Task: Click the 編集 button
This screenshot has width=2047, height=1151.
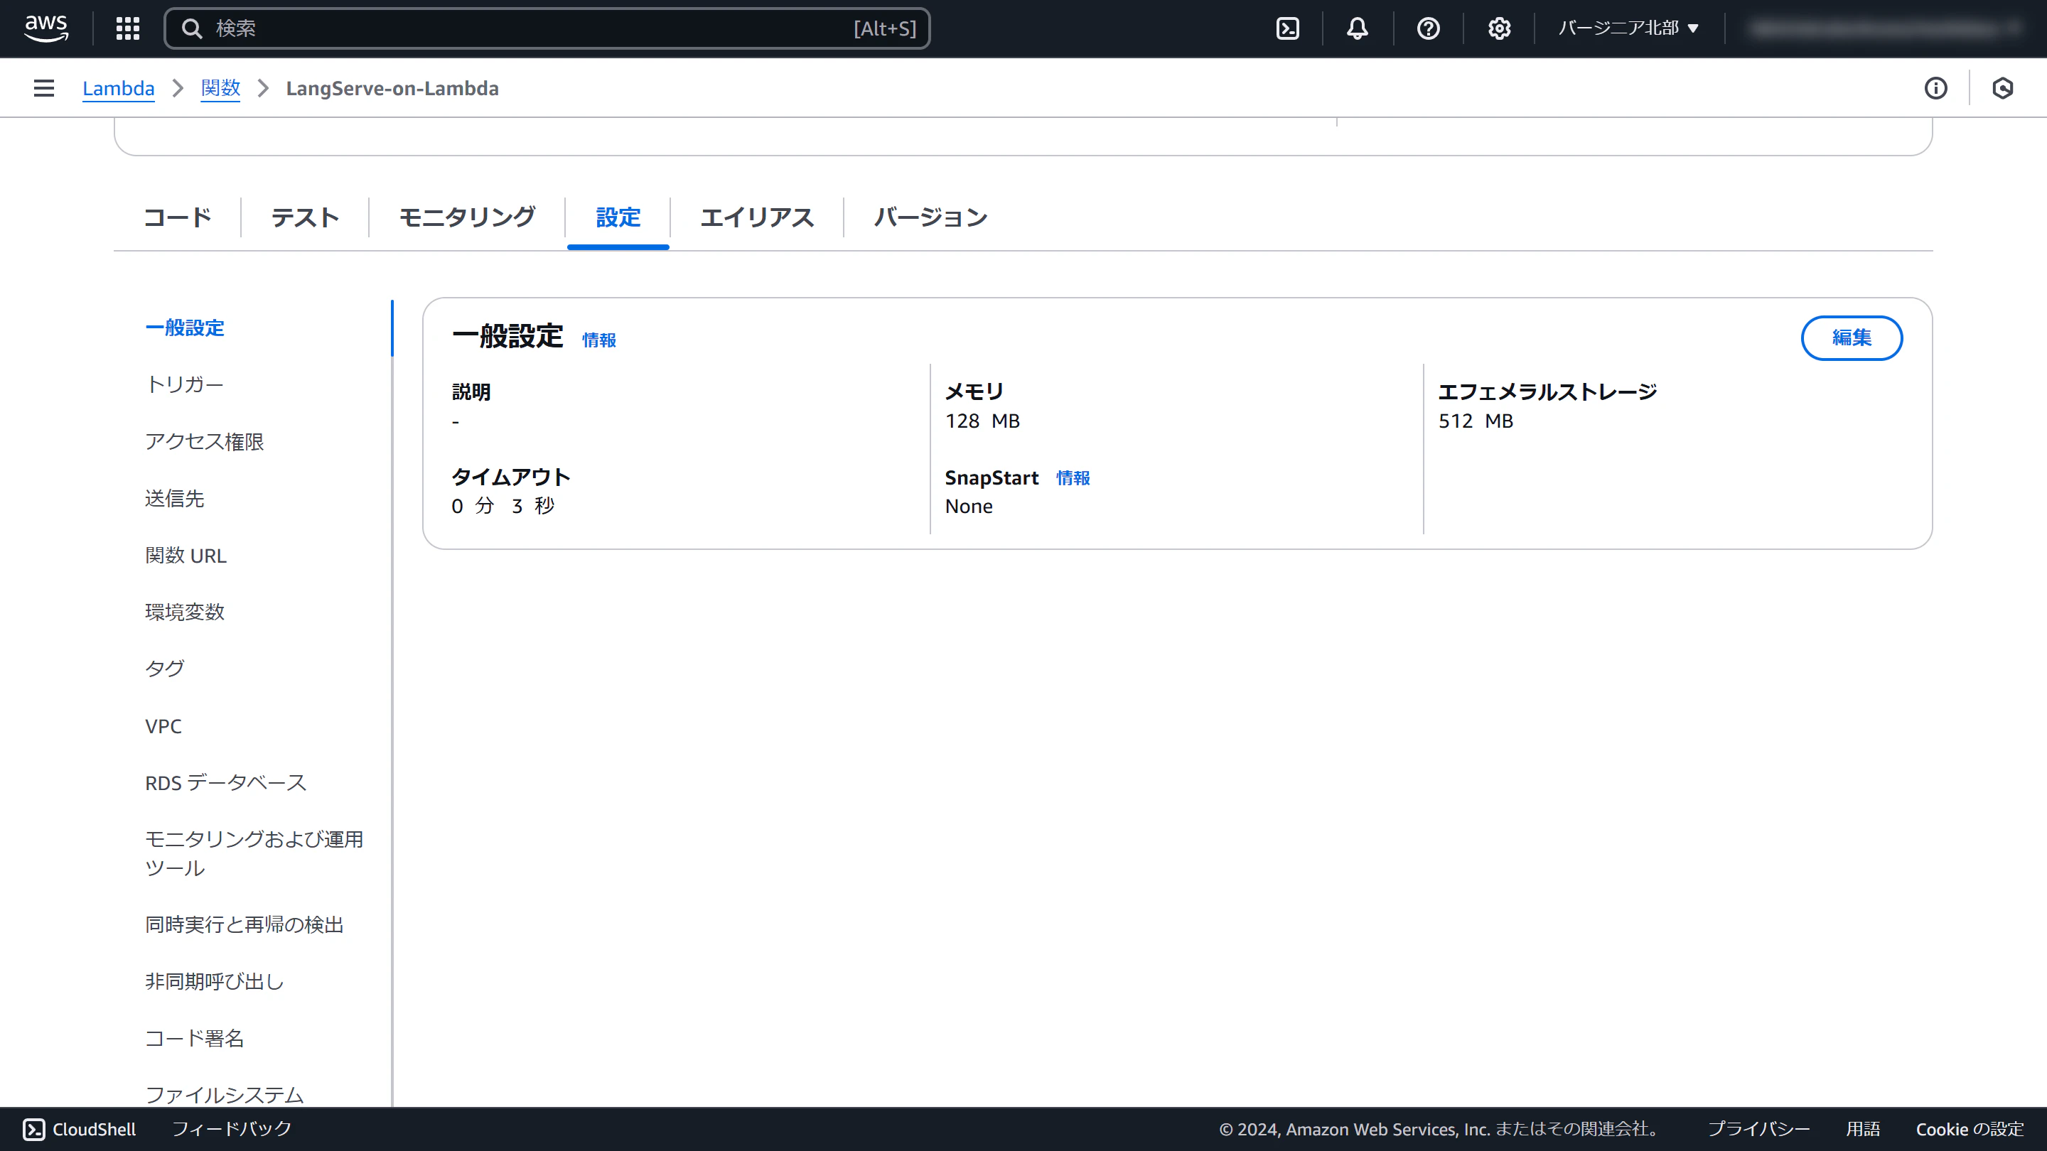Action: coord(1852,337)
